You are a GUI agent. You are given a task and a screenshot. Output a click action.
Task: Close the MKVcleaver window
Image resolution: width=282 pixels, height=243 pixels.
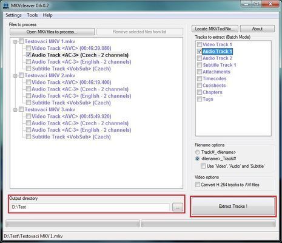pos(270,4)
